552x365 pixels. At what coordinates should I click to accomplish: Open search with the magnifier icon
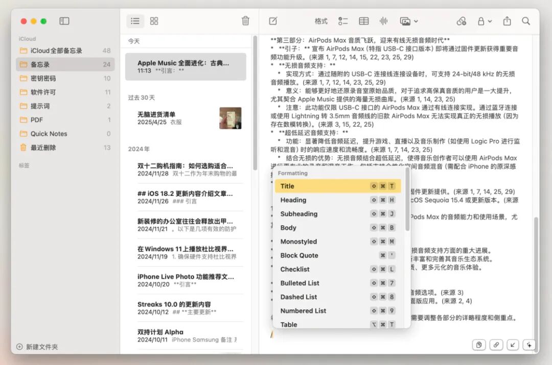(x=526, y=21)
